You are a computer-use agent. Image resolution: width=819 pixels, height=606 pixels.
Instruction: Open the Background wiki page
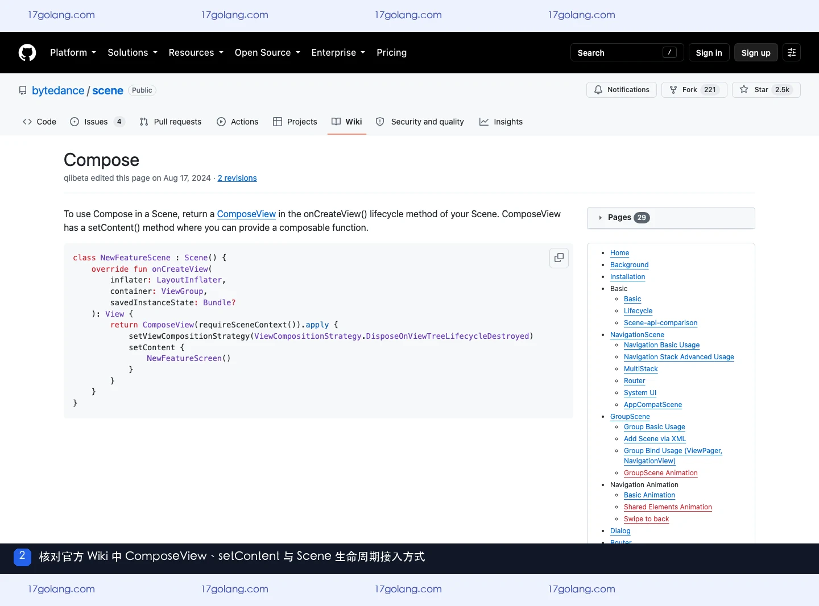pyautogui.click(x=629, y=265)
